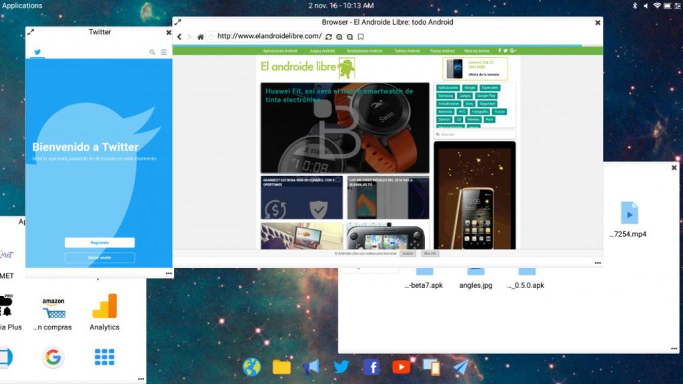Screen dimensions: 683x384
Task: Go to homepage using the Home icon
Action: (x=200, y=35)
